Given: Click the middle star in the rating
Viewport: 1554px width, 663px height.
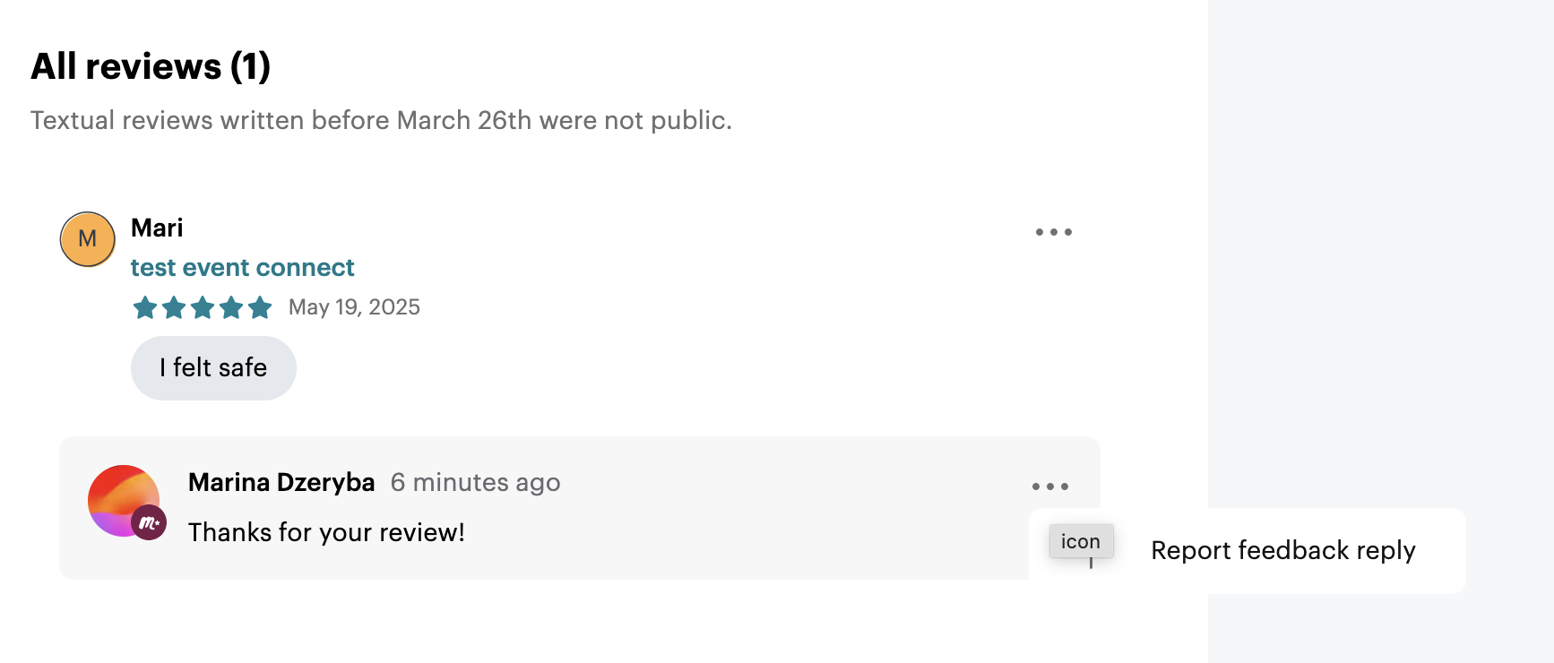Looking at the screenshot, I should point(203,306).
